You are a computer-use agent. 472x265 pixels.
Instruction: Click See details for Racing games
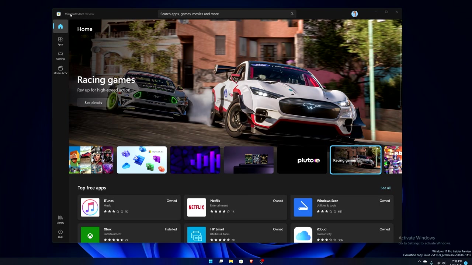coord(93,103)
